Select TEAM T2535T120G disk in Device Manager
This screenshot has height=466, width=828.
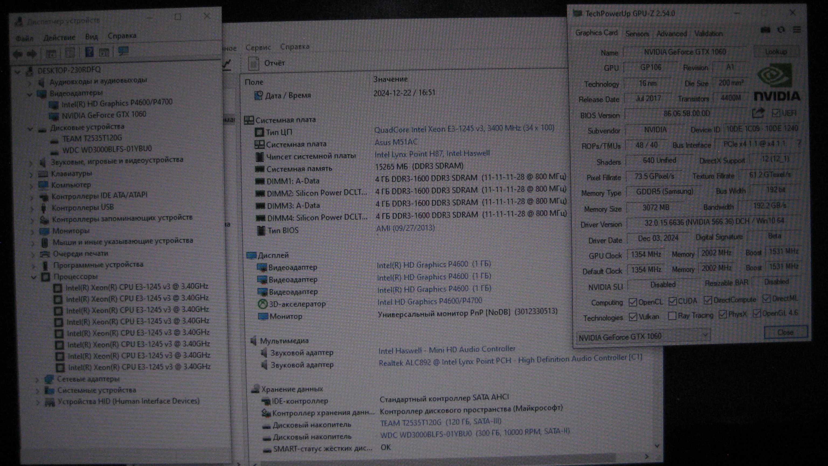tap(92, 138)
